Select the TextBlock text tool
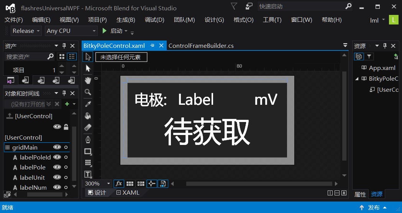This screenshot has width=402, height=213. pos(88,174)
